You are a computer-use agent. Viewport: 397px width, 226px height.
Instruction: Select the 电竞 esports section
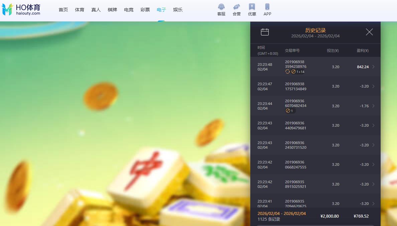tap(129, 10)
